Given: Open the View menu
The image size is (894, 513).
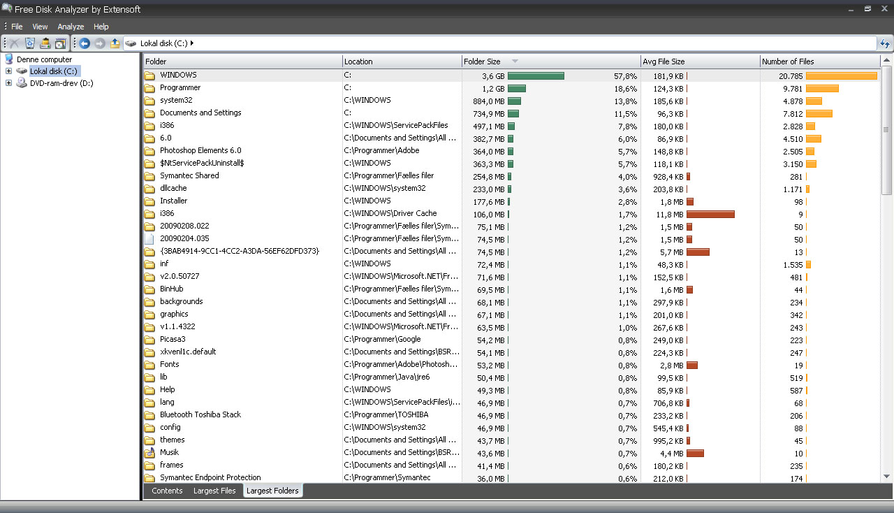Looking at the screenshot, I should [x=40, y=27].
